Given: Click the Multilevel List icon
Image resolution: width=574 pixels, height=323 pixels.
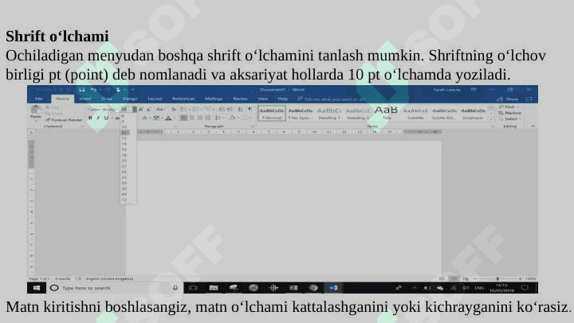Looking at the screenshot, I should coord(208,109).
